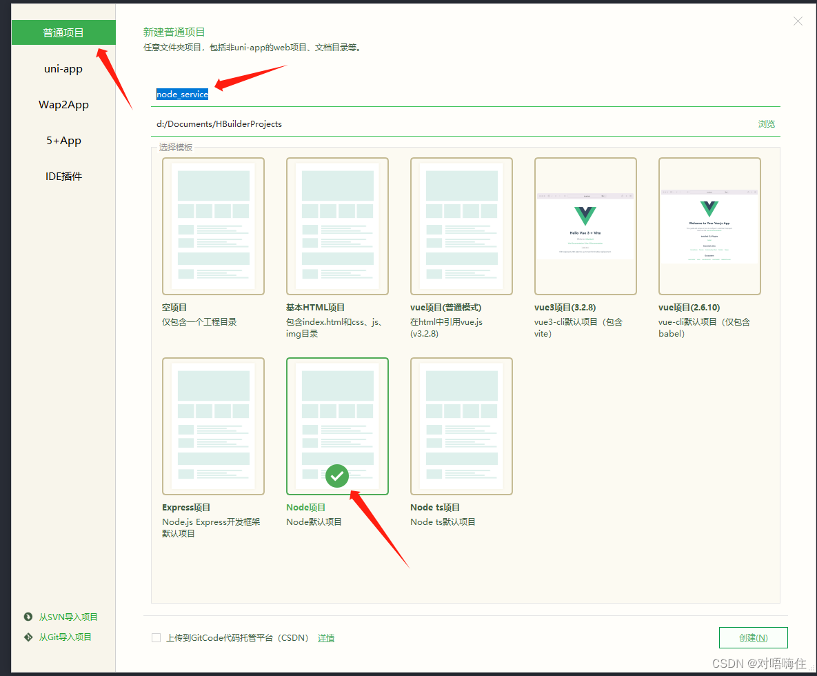Screen dimensions: 817x676
Task: Enable the 上传到GitCode代码托管平台 checkbox
Action: [157, 638]
